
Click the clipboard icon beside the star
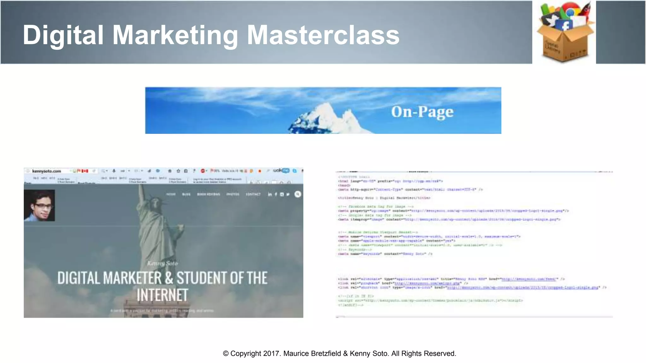click(186, 171)
